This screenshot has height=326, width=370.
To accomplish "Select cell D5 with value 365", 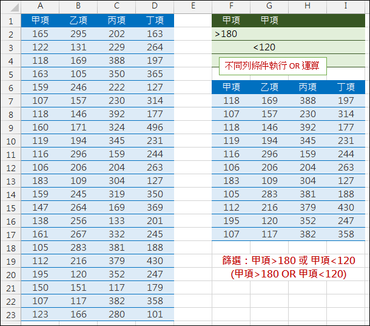I will (155, 74).
